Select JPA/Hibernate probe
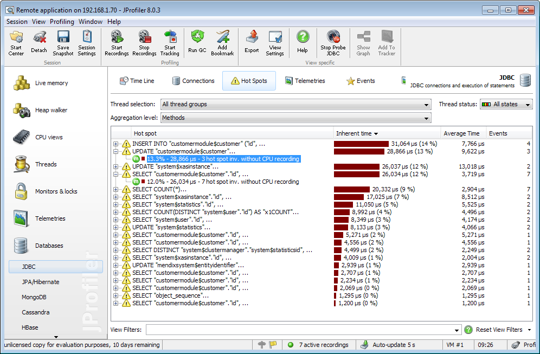This screenshot has width=540, height=354. (x=41, y=282)
